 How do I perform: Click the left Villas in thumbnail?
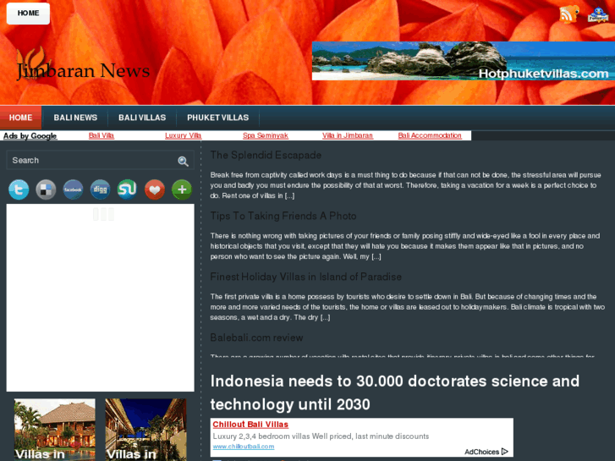pos(54,430)
